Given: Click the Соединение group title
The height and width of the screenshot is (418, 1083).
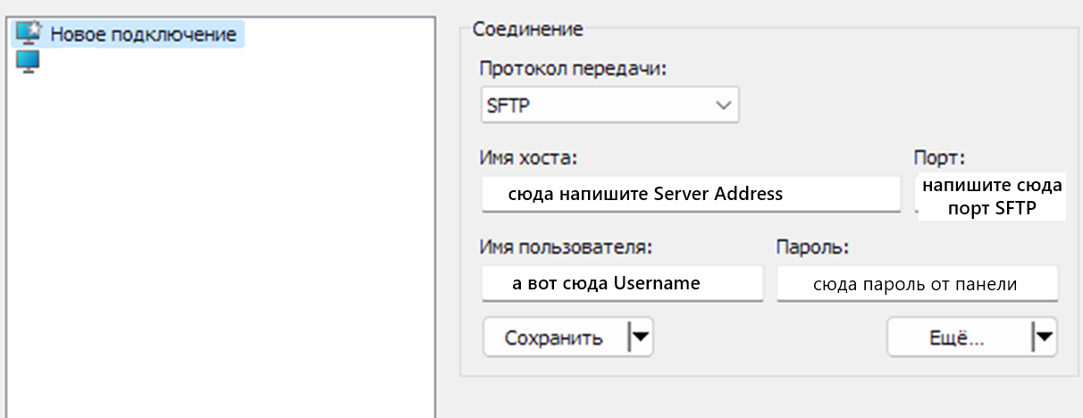Looking at the screenshot, I should click(x=527, y=29).
